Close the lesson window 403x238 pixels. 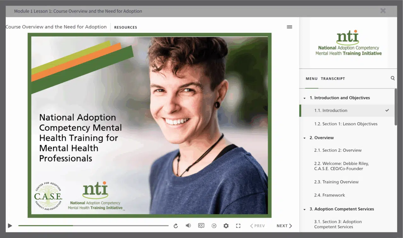(383, 11)
